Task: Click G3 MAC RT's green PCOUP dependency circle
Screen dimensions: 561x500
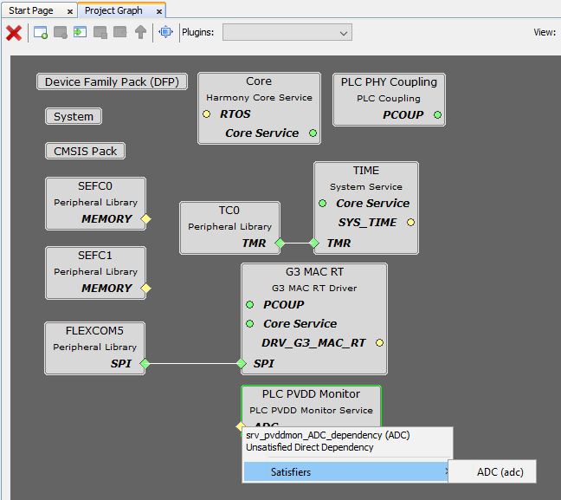Action: tap(249, 305)
